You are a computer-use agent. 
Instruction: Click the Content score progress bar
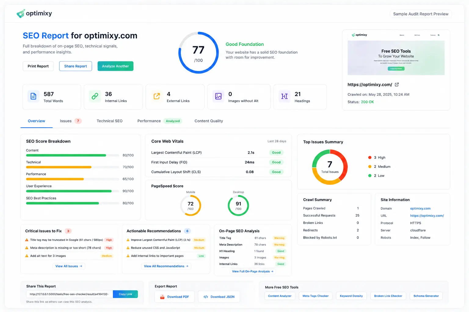point(72,155)
